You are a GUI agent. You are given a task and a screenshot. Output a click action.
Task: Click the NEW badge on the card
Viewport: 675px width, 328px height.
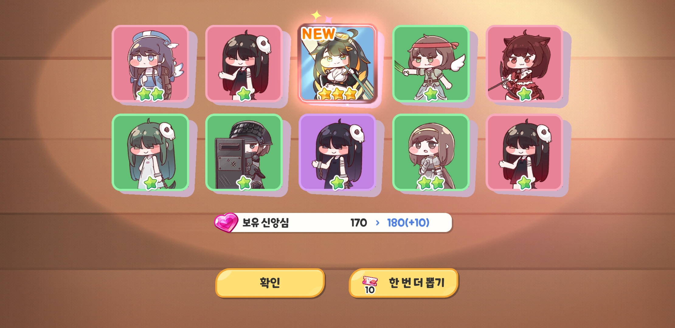click(318, 34)
